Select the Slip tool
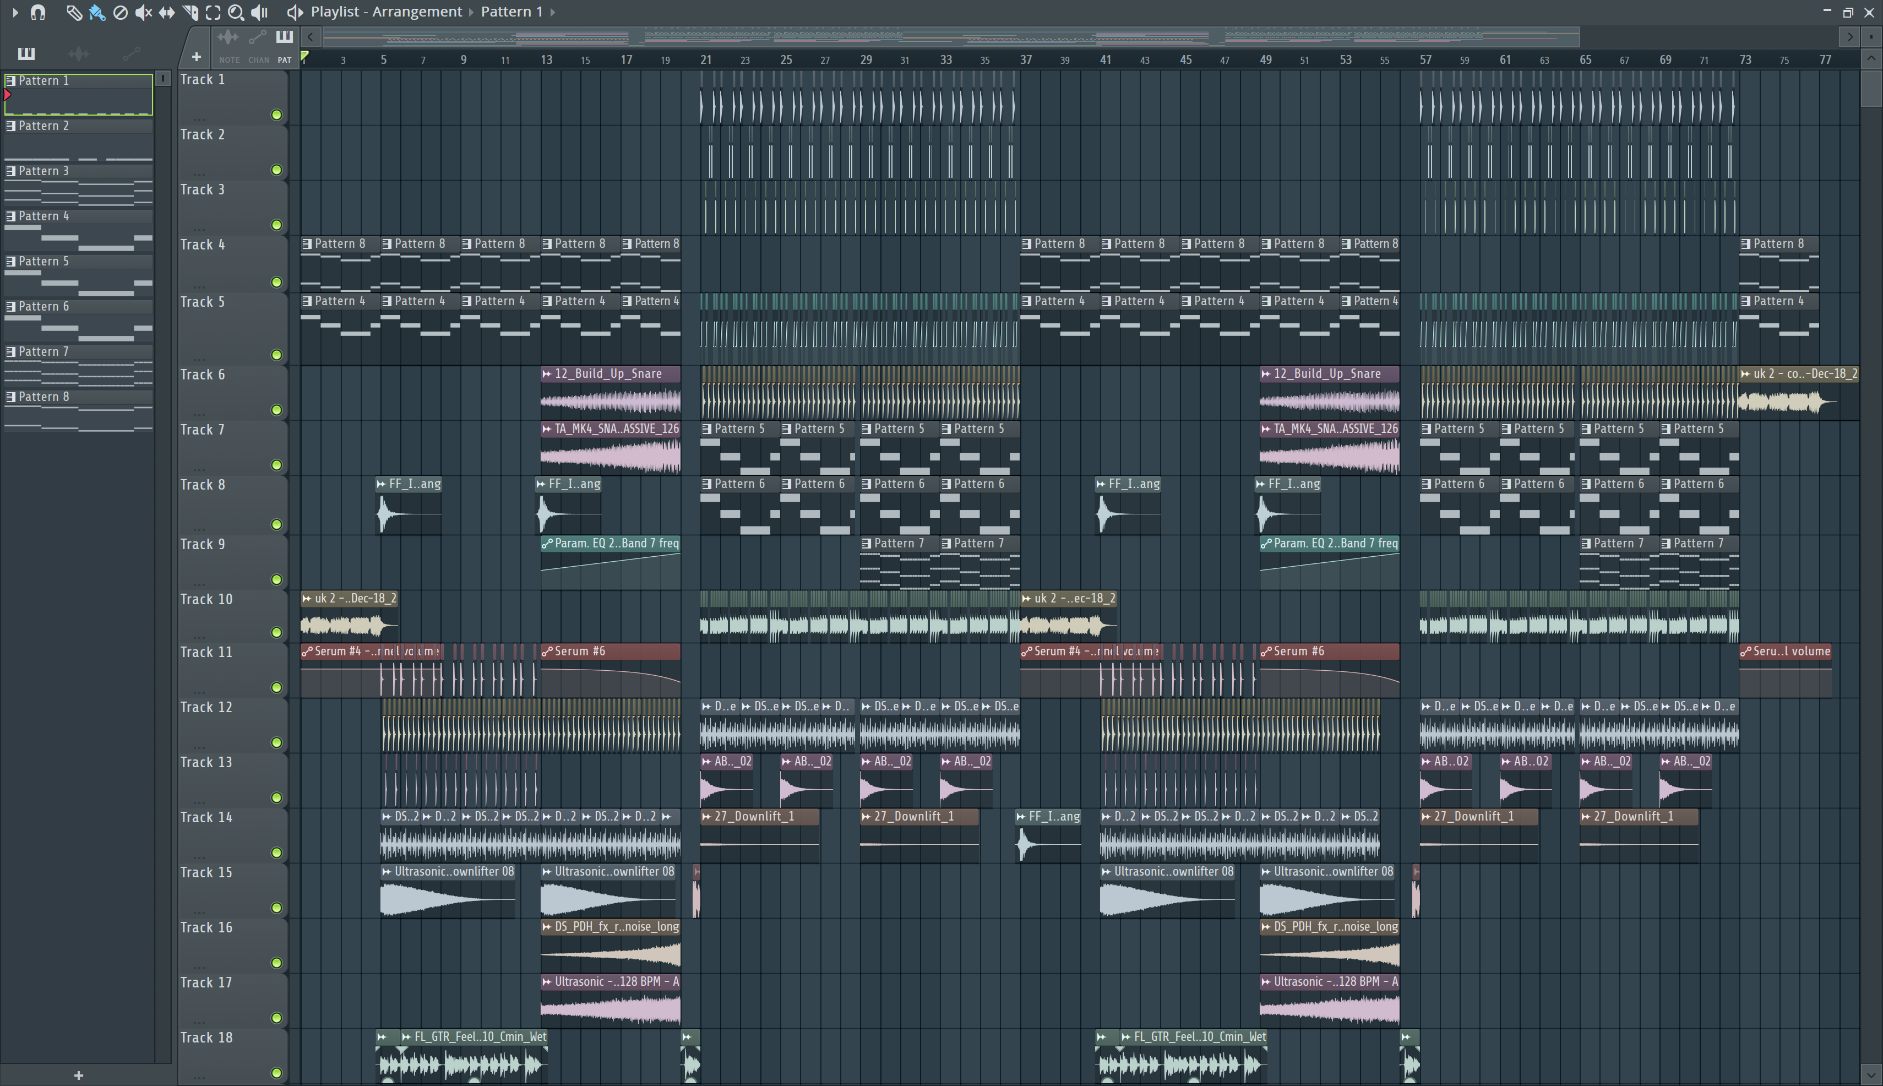Viewport: 1883px width, 1086px height. (x=167, y=12)
